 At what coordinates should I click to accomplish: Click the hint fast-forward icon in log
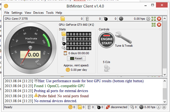coord(36,80)
